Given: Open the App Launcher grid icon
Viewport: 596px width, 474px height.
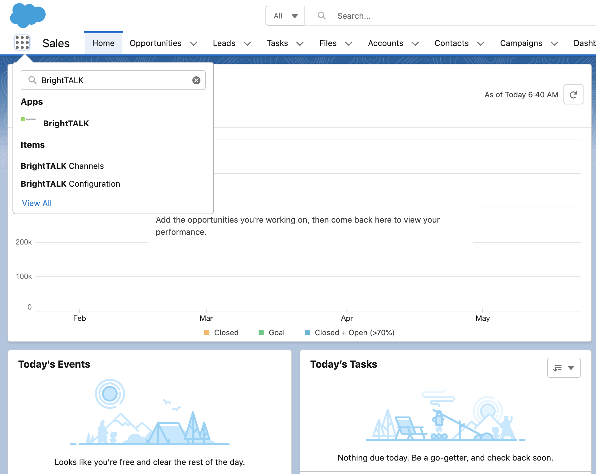Looking at the screenshot, I should click(22, 43).
